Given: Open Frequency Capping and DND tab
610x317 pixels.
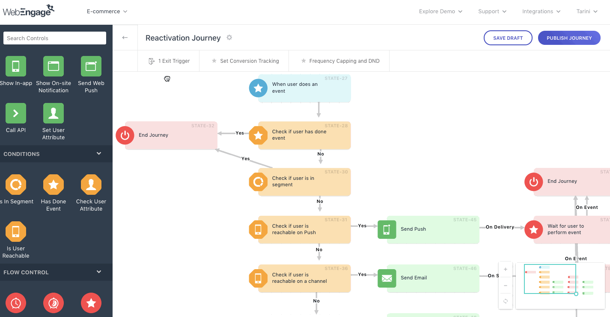Looking at the screenshot, I should tap(339, 61).
